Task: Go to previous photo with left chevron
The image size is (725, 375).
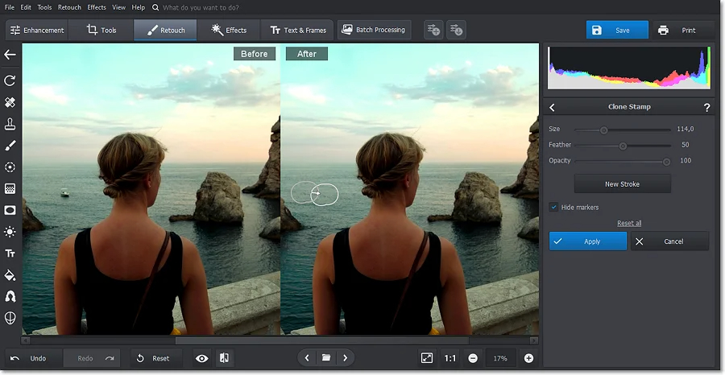Action: 307,358
